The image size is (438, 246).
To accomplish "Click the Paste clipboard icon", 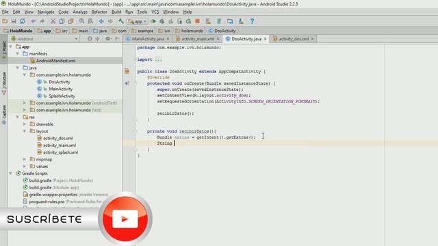I will [70, 21].
